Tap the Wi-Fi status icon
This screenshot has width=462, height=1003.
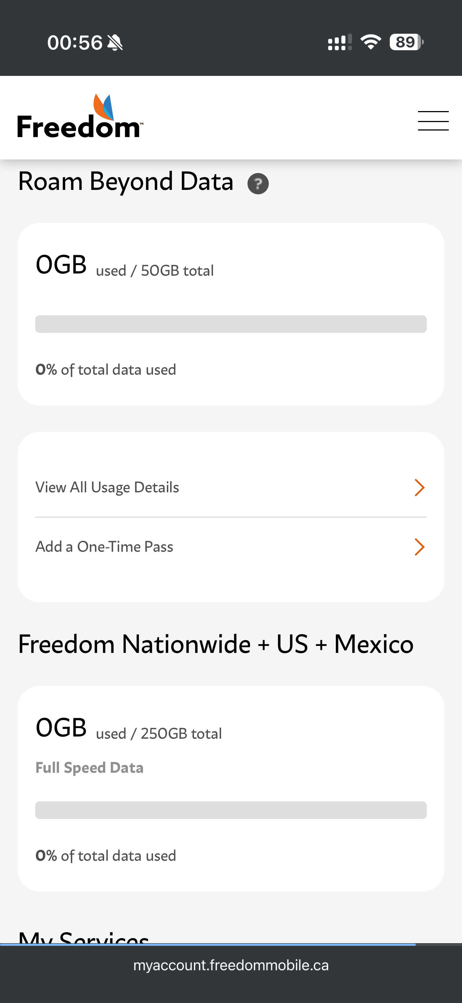coord(370,42)
